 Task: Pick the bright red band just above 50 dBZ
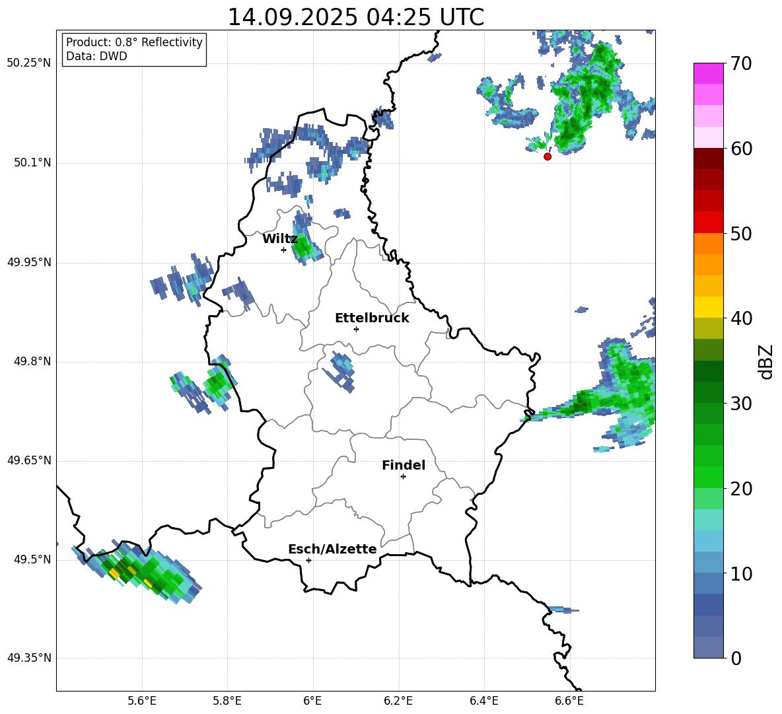tap(708, 222)
